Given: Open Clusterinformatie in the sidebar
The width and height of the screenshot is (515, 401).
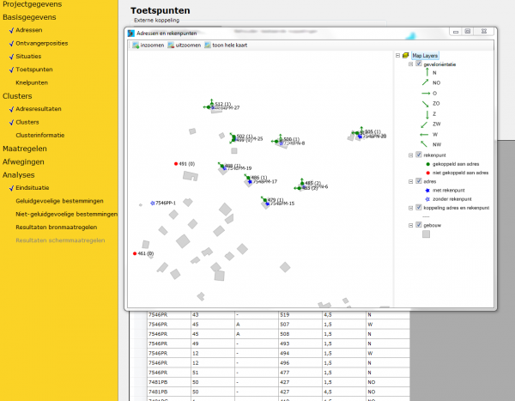Looking at the screenshot, I should 40,135.
